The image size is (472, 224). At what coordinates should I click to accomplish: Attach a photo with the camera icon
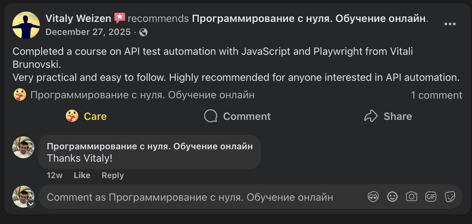[x=411, y=197]
